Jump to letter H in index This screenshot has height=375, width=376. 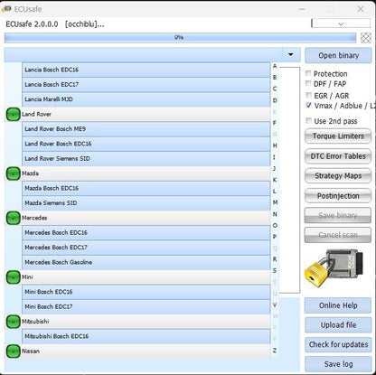click(275, 145)
